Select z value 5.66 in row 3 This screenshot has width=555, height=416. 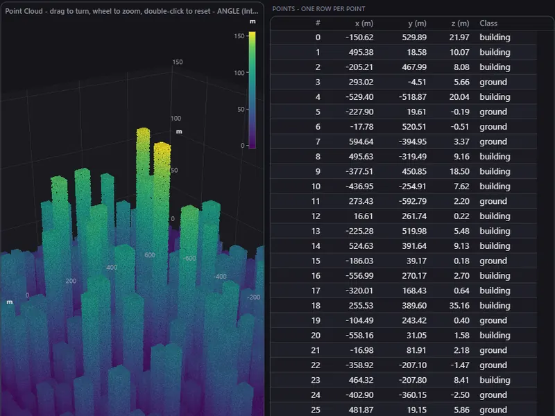[x=461, y=82]
